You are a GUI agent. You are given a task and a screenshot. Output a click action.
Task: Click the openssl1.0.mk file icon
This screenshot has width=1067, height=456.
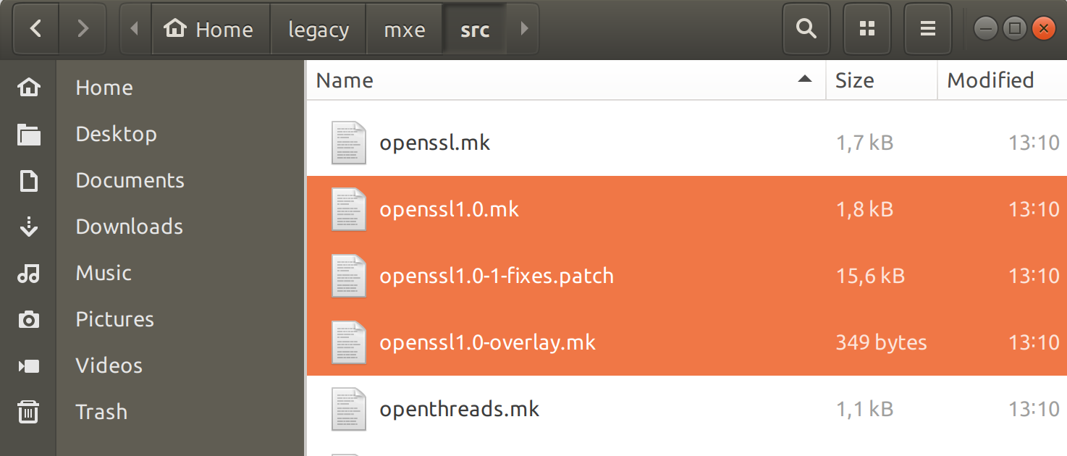tap(349, 209)
